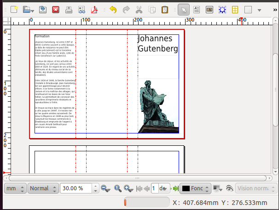Select the Formation text frame
Viewport: 279px width, 210px height.
point(55,83)
